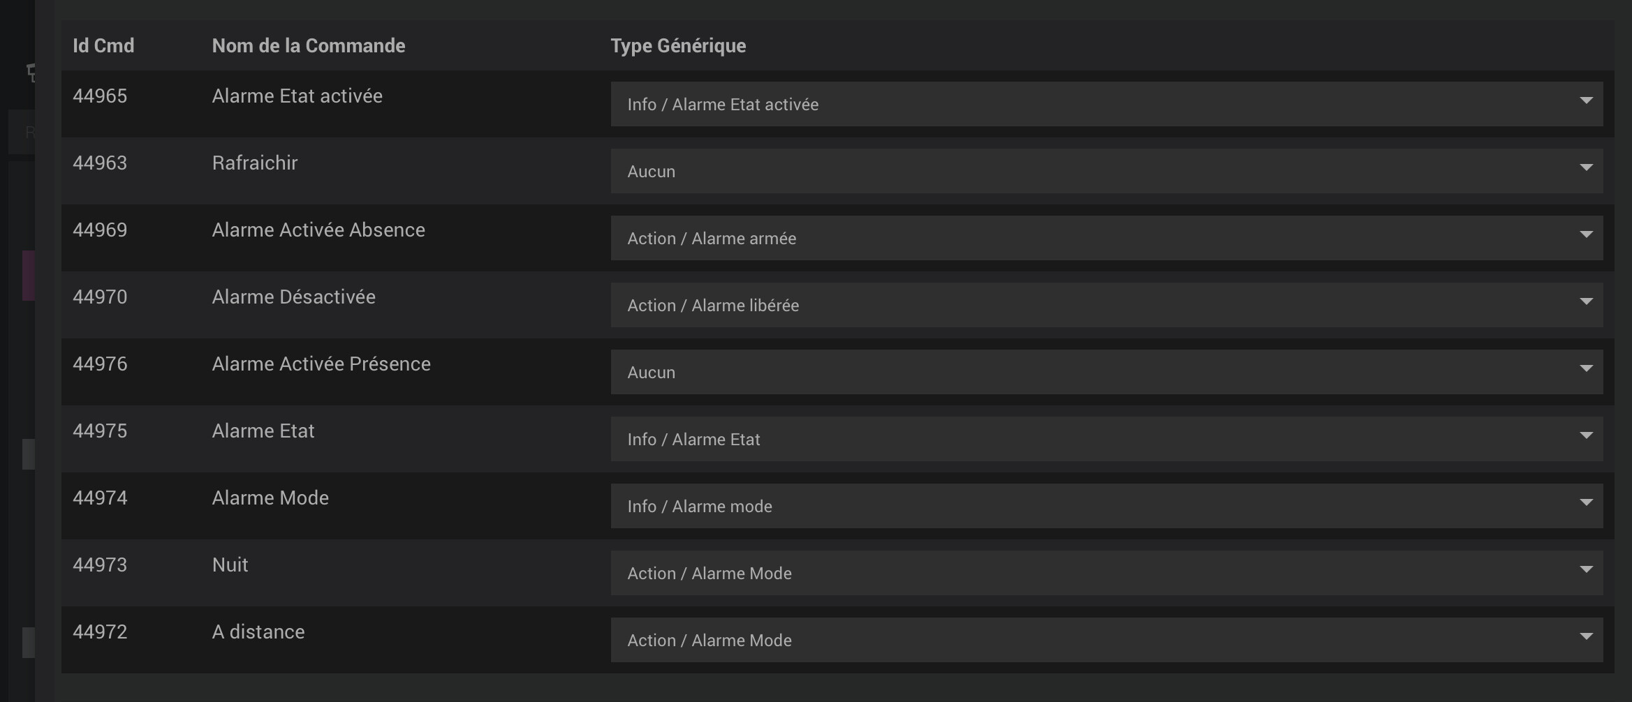Viewport: 1632px width, 702px height.
Task: Click dropdown arrow on Alarme Etat activée row
Action: (1586, 100)
